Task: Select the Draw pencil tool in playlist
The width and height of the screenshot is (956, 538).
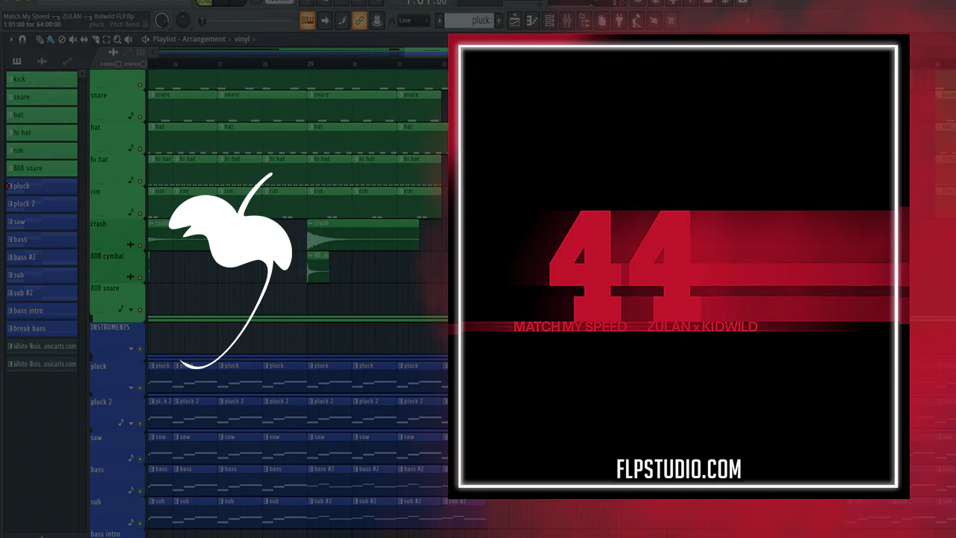Action: click(x=40, y=39)
